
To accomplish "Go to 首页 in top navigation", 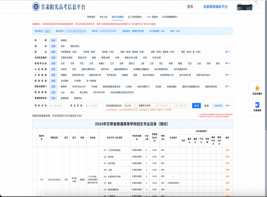I will (190, 7).
